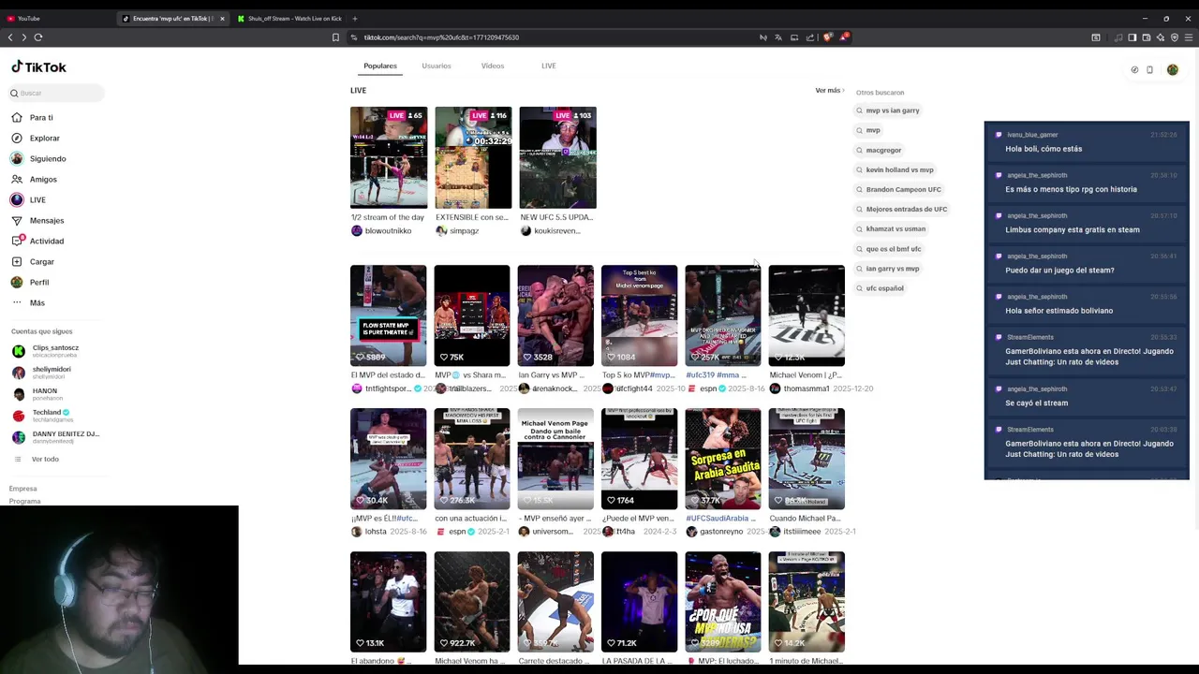This screenshot has width=1199, height=674.
Task: Click khamzat vs usman suggestion
Action: pos(890,229)
